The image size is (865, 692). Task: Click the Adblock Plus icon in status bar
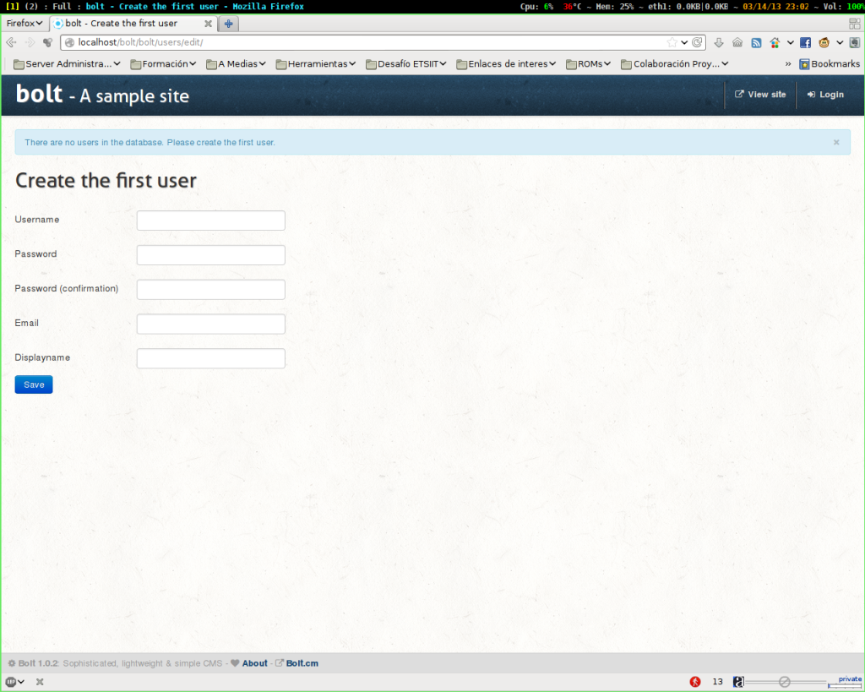pos(10,682)
